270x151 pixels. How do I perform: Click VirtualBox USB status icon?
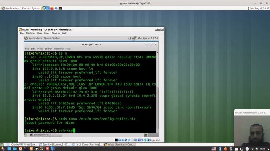point(129,140)
